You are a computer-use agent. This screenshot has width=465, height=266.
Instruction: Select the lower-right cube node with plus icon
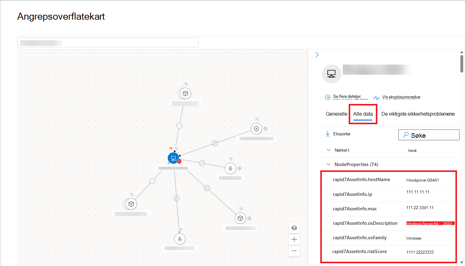pyautogui.click(x=240, y=218)
